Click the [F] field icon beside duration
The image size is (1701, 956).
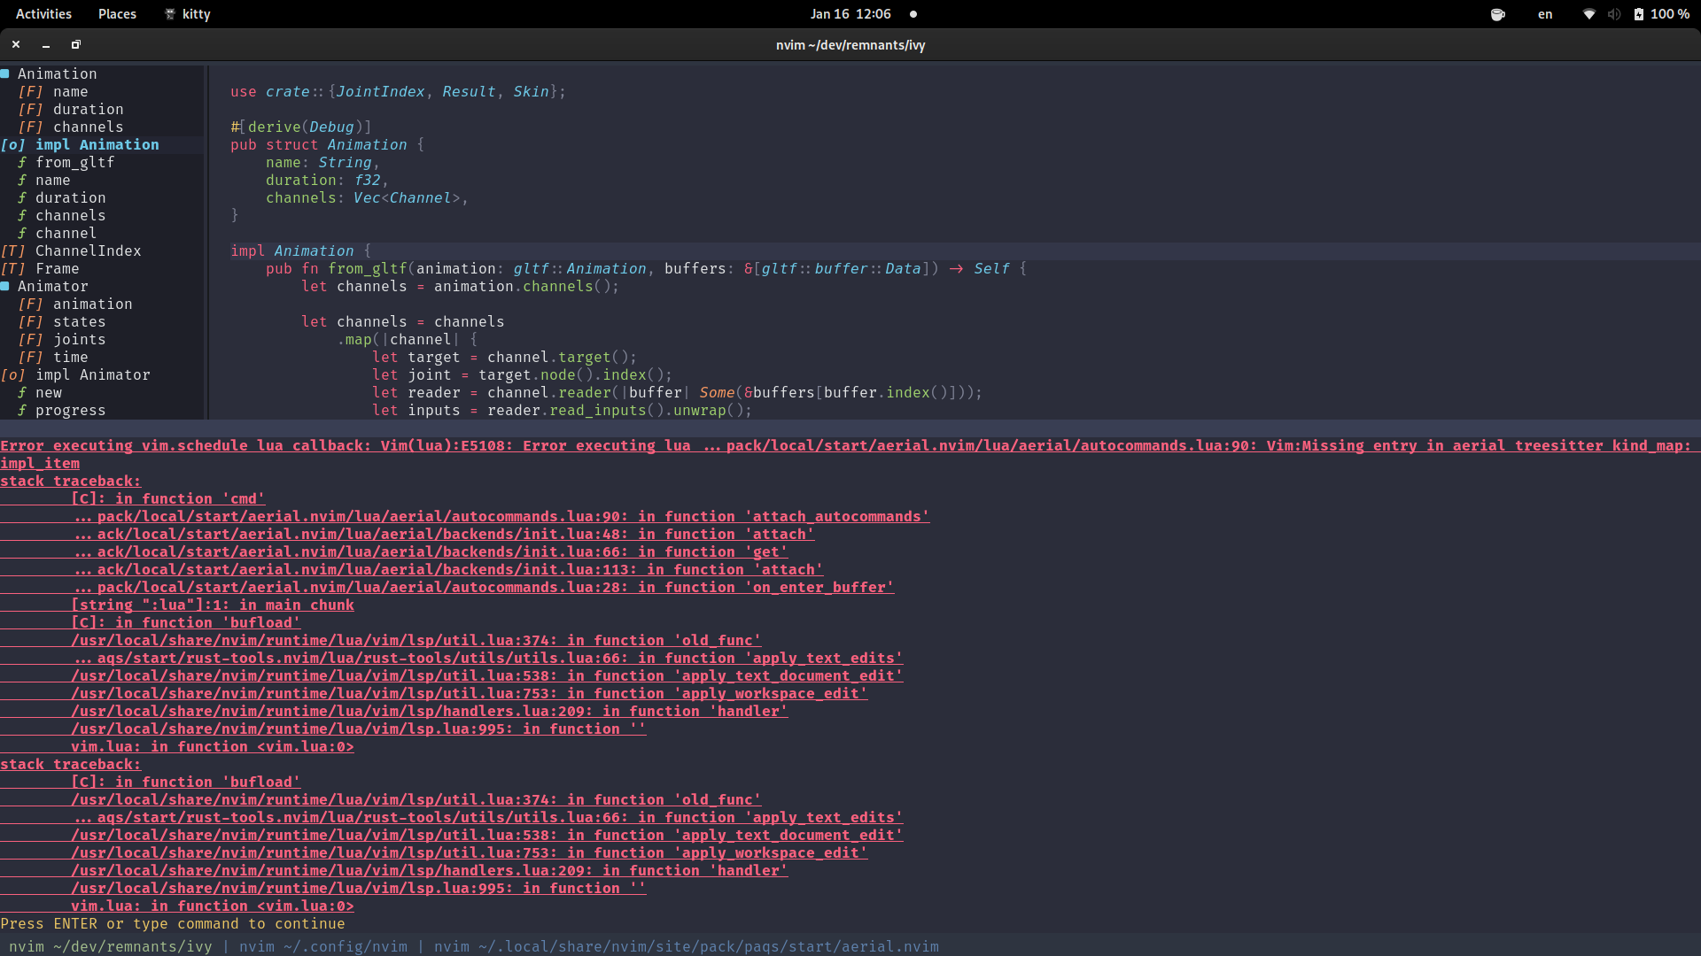[x=29, y=109]
